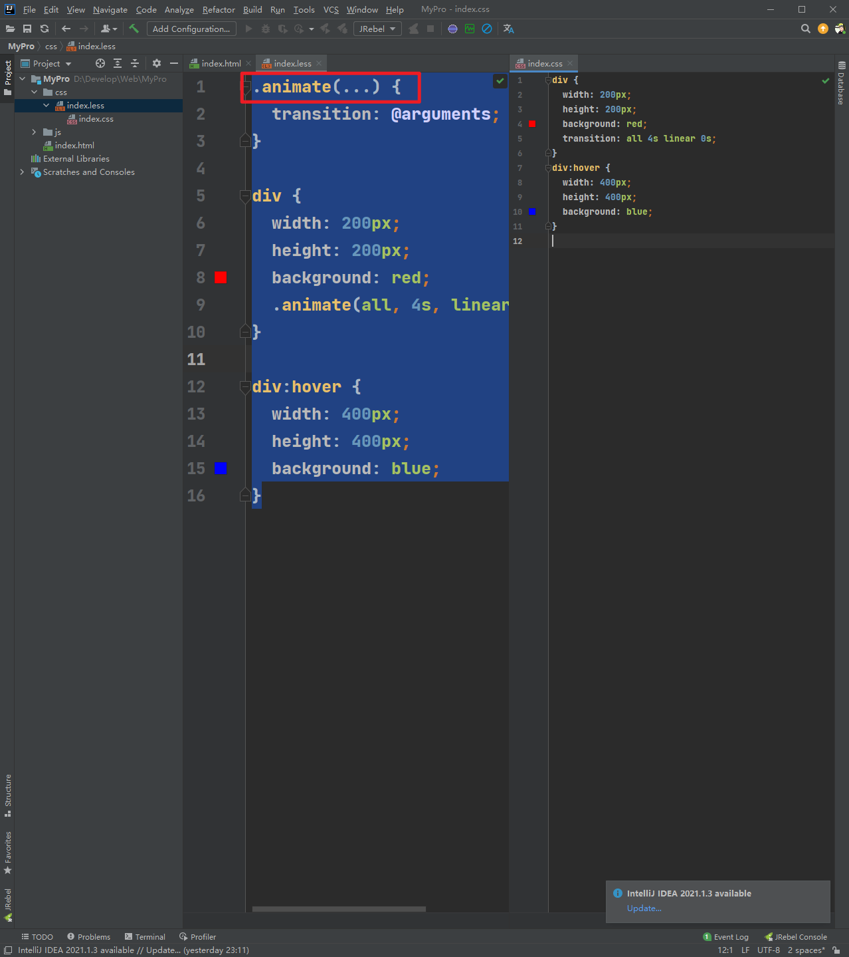Click the JRebel run rocket icon
Screen dimensions: 849x957
tap(325, 29)
